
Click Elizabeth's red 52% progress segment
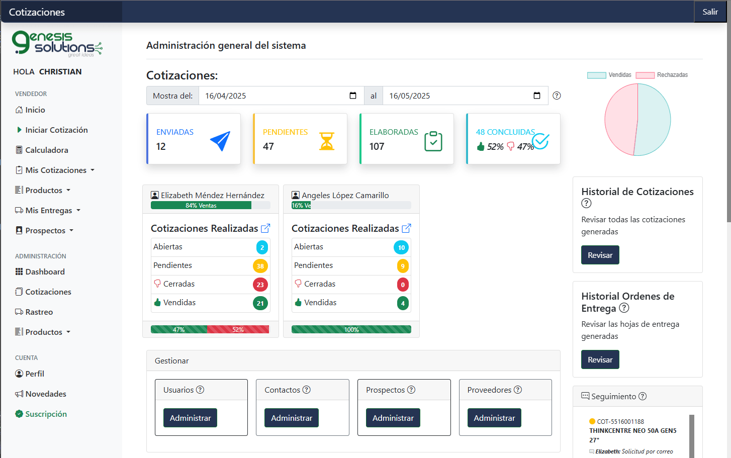point(238,329)
